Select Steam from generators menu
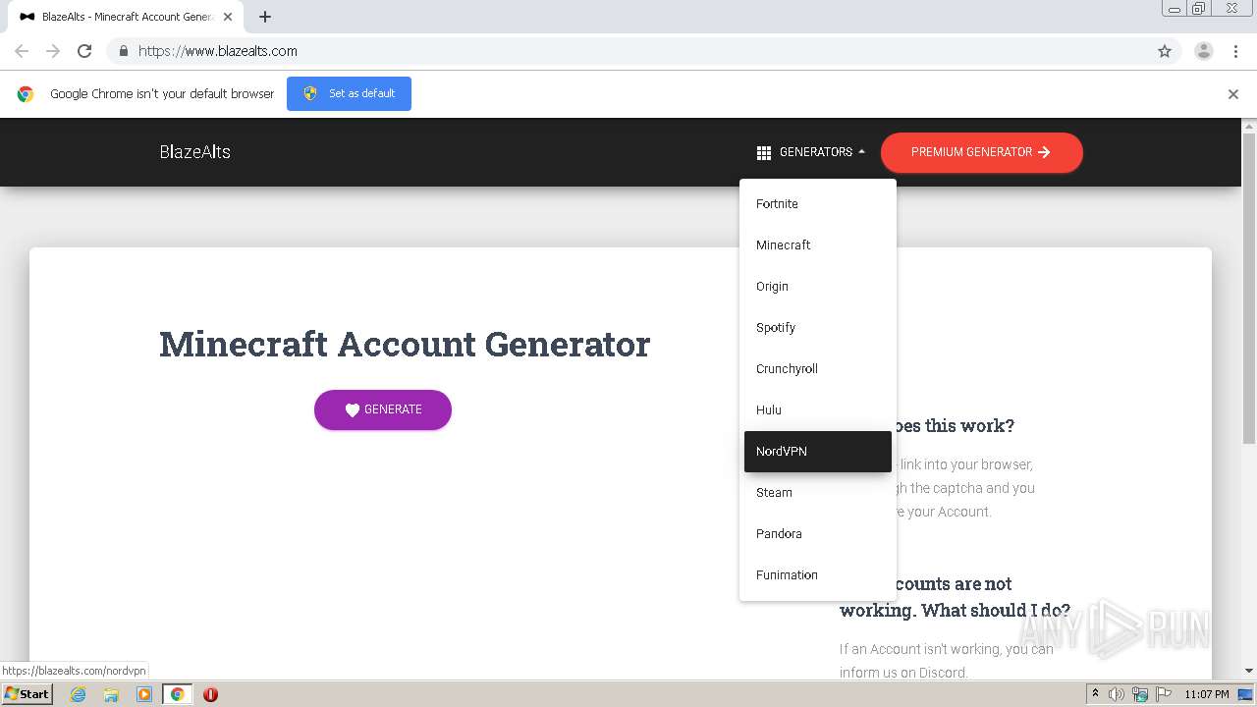The width and height of the screenshot is (1257, 707). (x=818, y=493)
